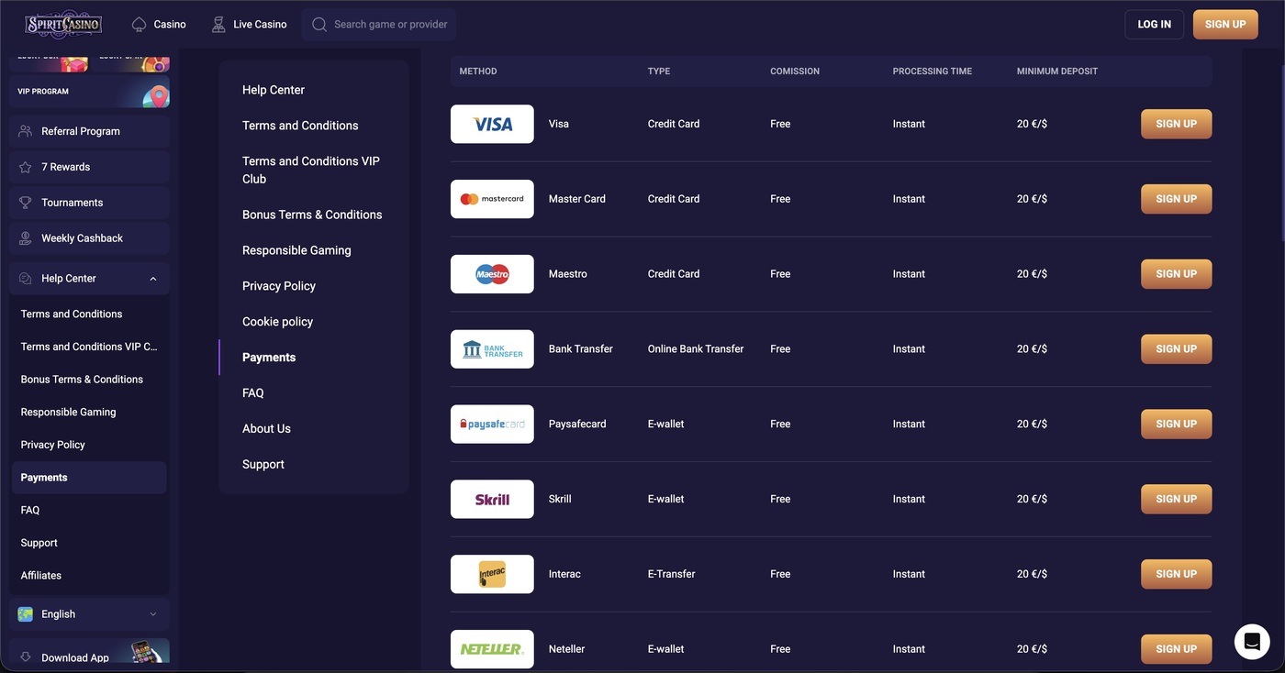This screenshot has width=1285, height=673.
Task: Click SIGN UP in the Master Card row
Action: pyautogui.click(x=1176, y=199)
